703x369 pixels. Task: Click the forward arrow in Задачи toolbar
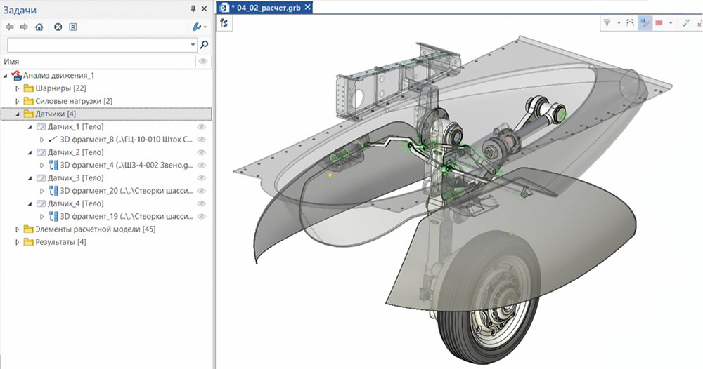[24, 27]
